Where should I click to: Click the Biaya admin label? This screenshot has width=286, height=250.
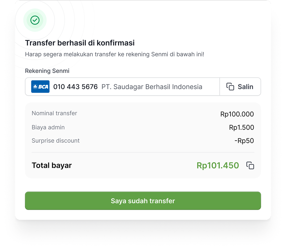pyautogui.click(x=48, y=127)
